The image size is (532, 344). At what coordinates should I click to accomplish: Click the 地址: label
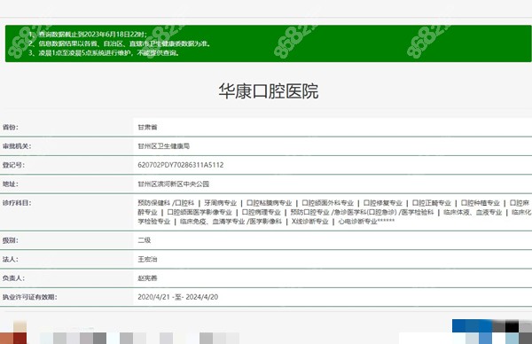click(11, 184)
